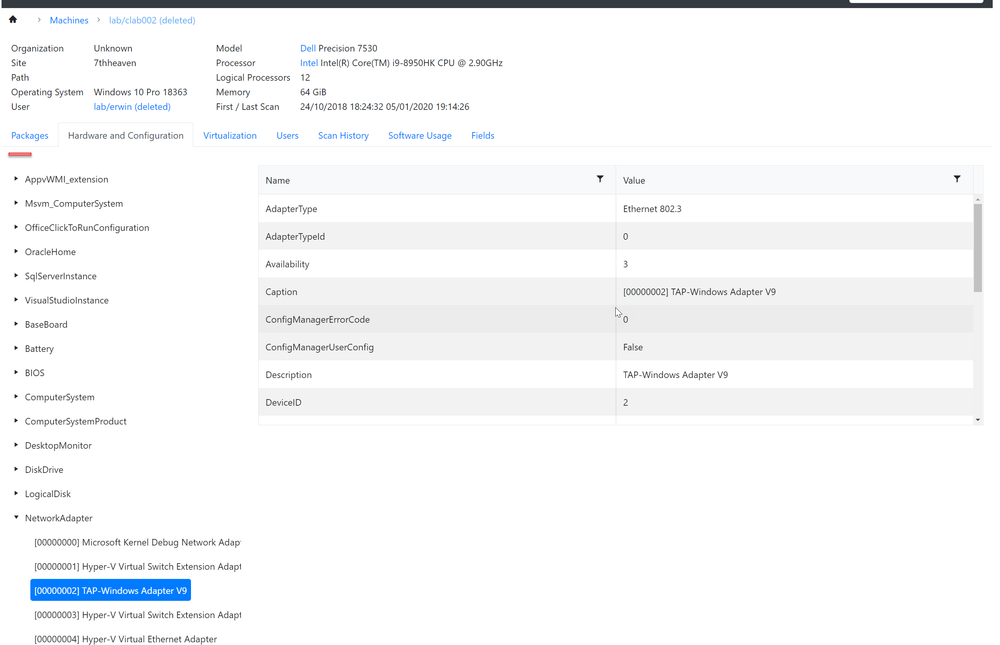Expand the OracleHome node

(16, 252)
